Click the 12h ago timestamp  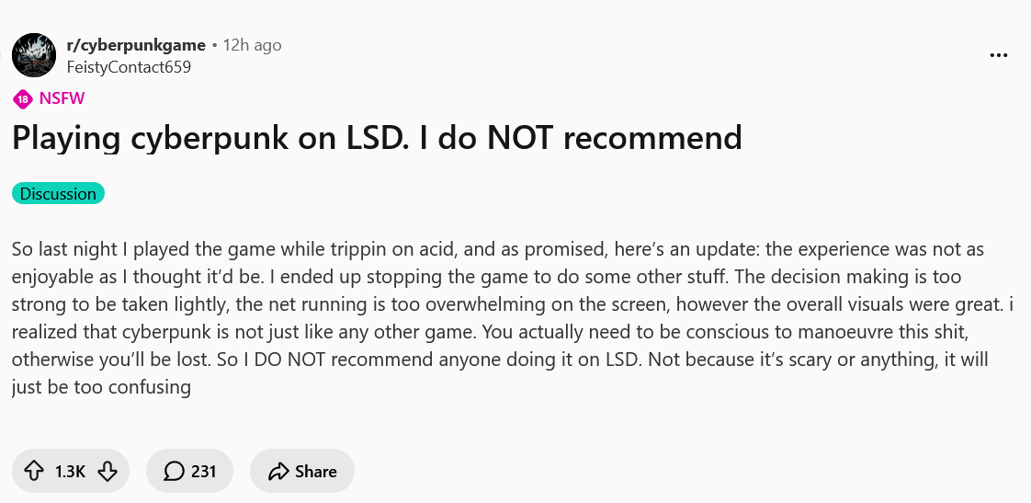(x=253, y=45)
